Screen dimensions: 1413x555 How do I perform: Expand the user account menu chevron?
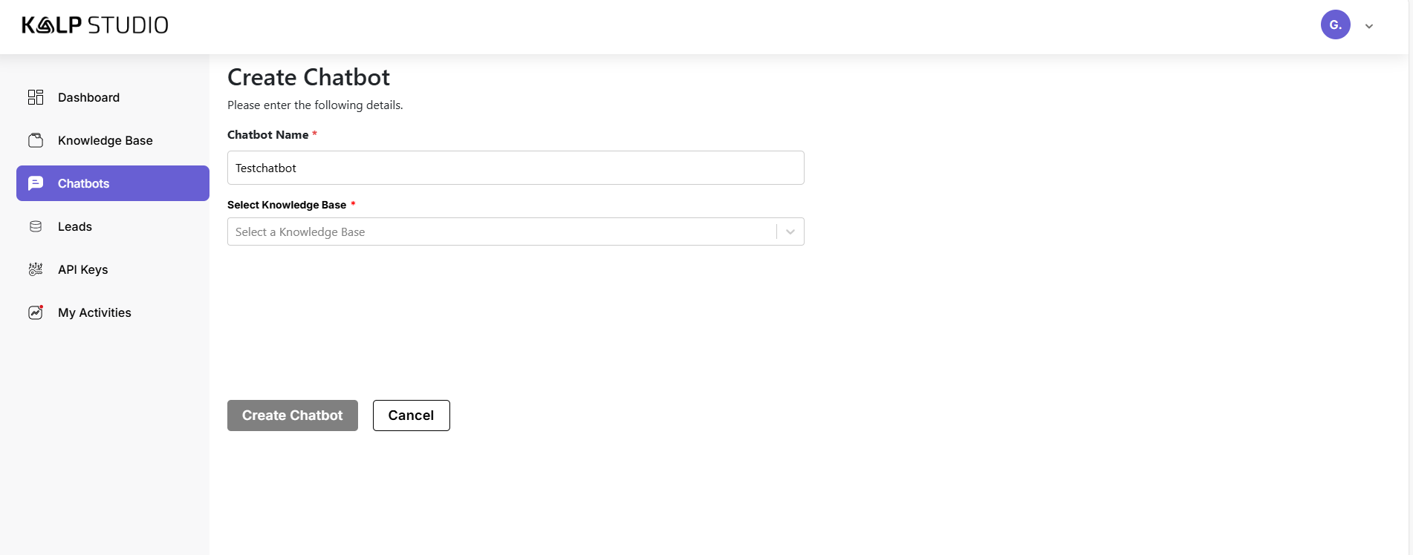click(x=1369, y=26)
